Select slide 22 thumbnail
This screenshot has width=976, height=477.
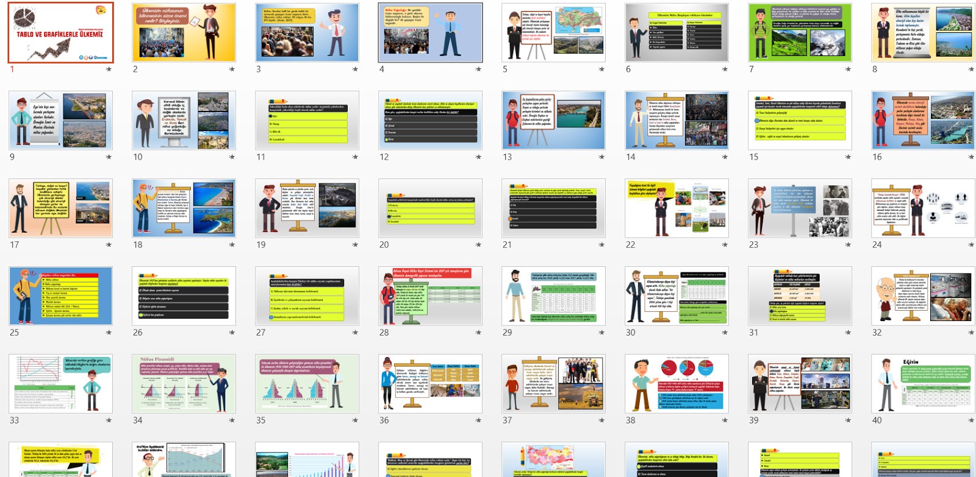tap(677, 208)
